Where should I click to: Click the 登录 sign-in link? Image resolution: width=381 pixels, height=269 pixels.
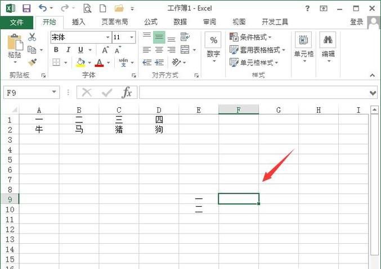pos(356,22)
